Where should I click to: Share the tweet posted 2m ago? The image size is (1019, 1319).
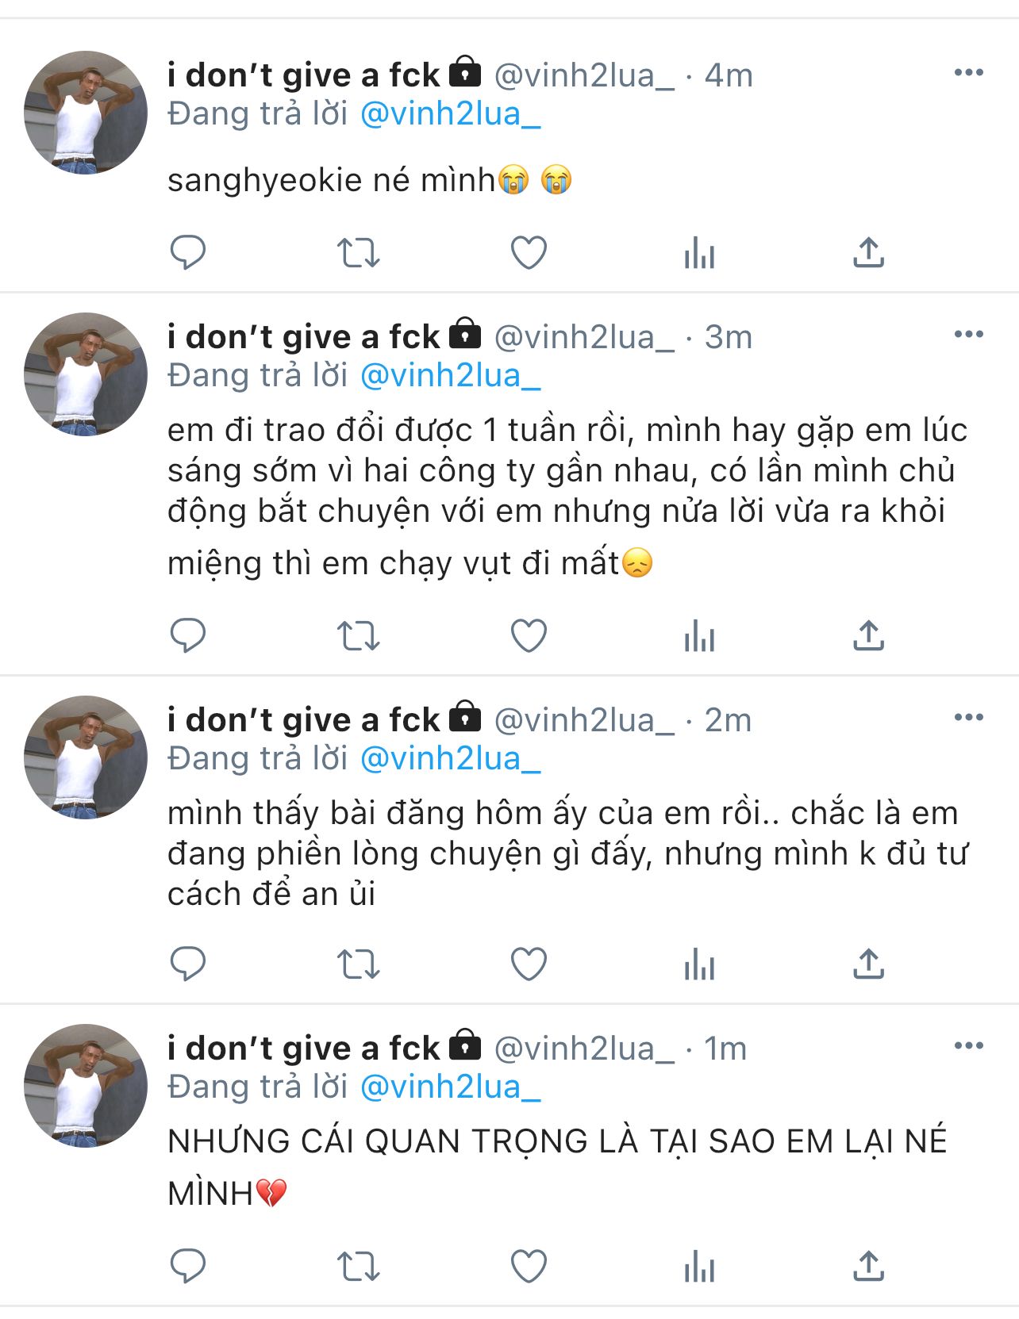pos(868,964)
